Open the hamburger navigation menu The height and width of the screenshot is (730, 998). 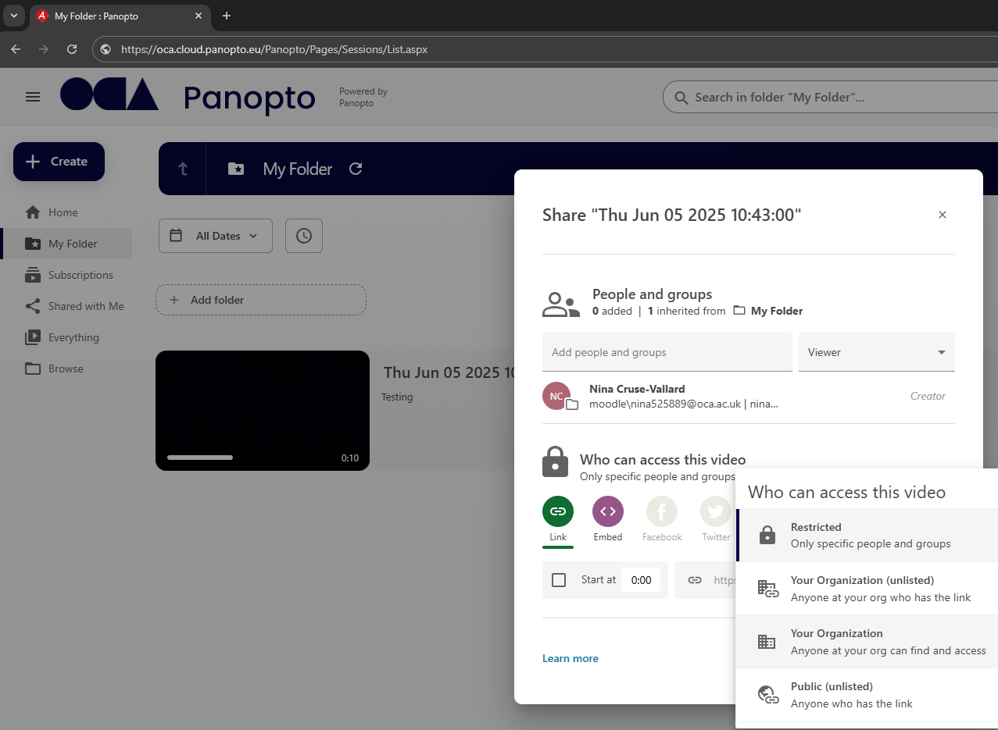(x=33, y=97)
